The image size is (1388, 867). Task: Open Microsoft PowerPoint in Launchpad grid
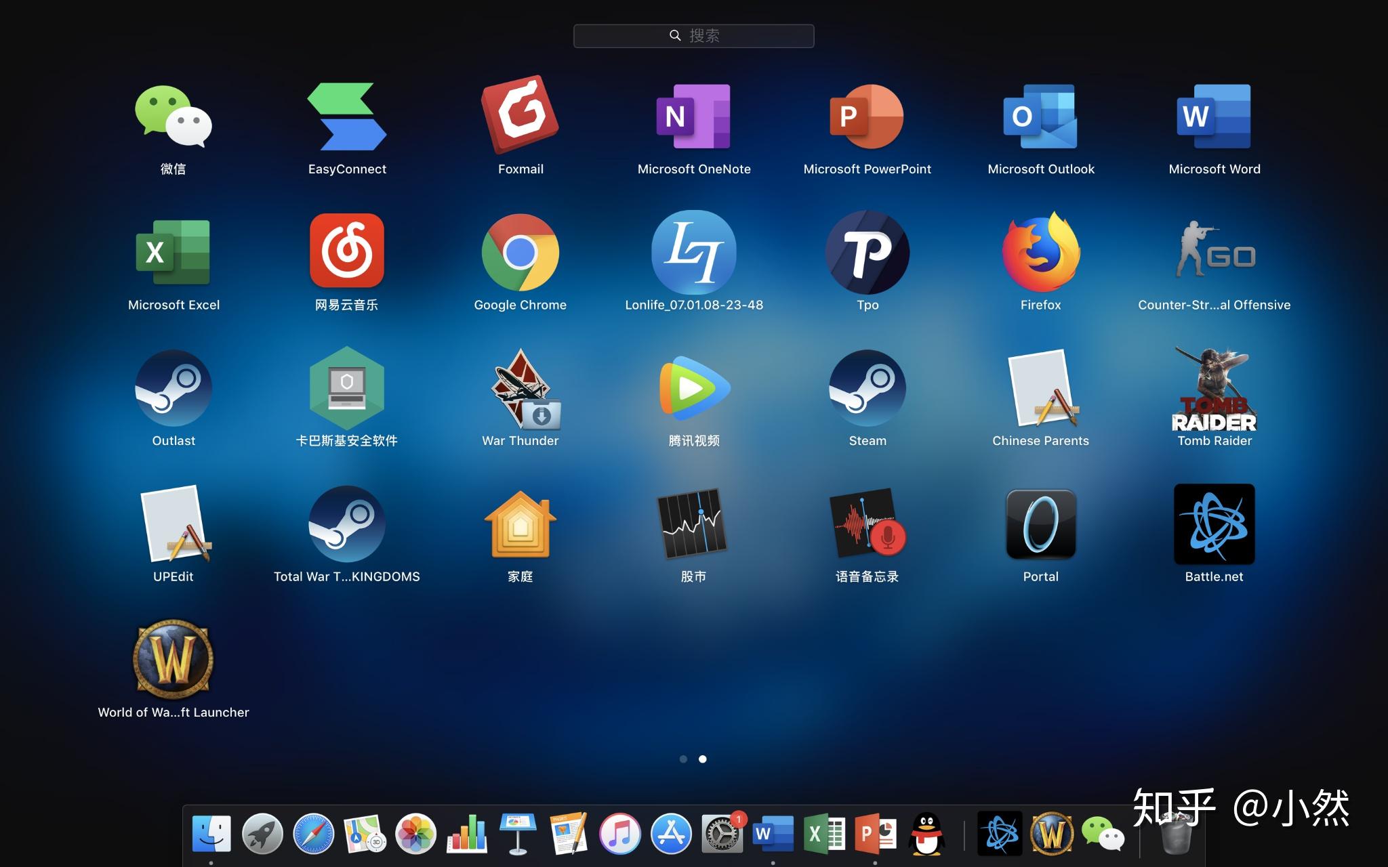point(867,117)
